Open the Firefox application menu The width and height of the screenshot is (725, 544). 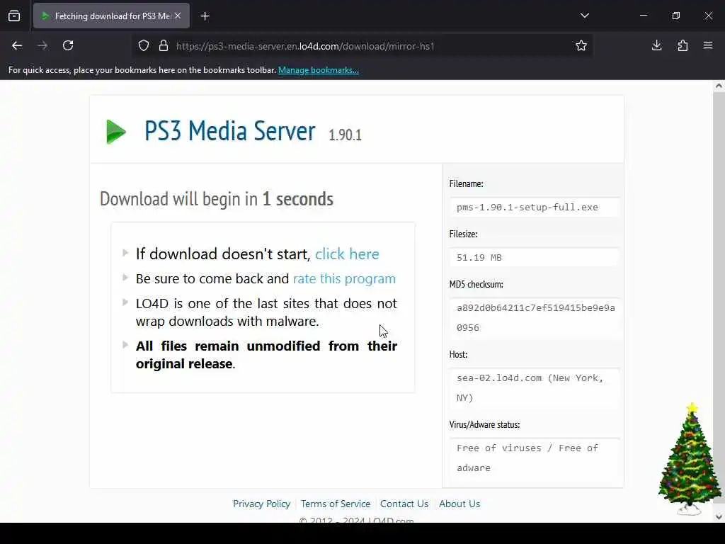tap(708, 45)
